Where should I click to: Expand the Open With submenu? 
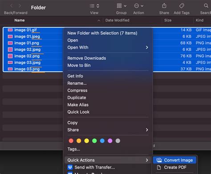[108, 47]
